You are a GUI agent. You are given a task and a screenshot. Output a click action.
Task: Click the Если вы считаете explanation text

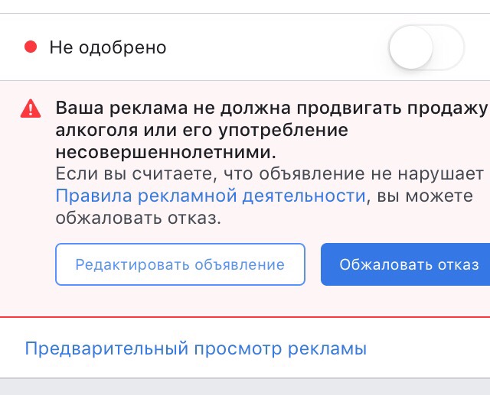tap(269, 196)
